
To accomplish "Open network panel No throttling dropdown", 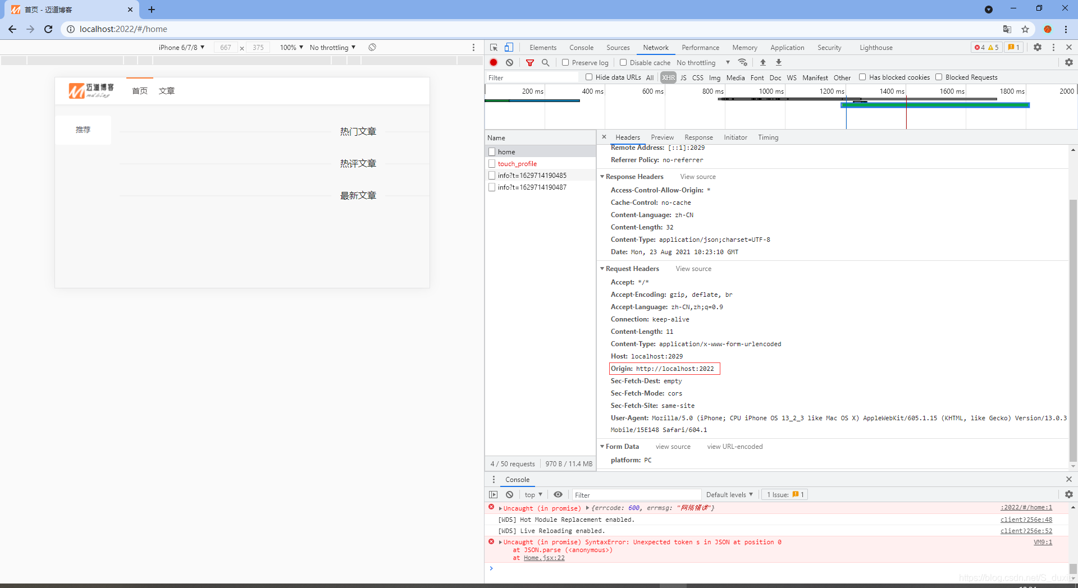I will point(703,63).
